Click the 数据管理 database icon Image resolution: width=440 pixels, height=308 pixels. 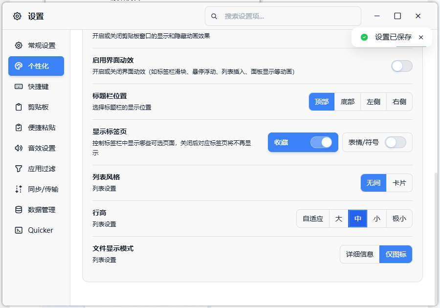tap(19, 210)
